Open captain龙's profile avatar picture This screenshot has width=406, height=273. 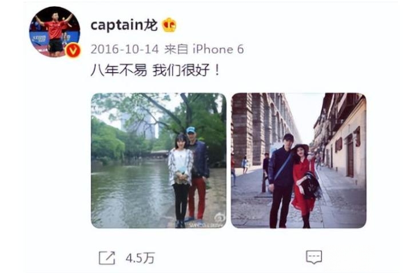tap(55, 31)
